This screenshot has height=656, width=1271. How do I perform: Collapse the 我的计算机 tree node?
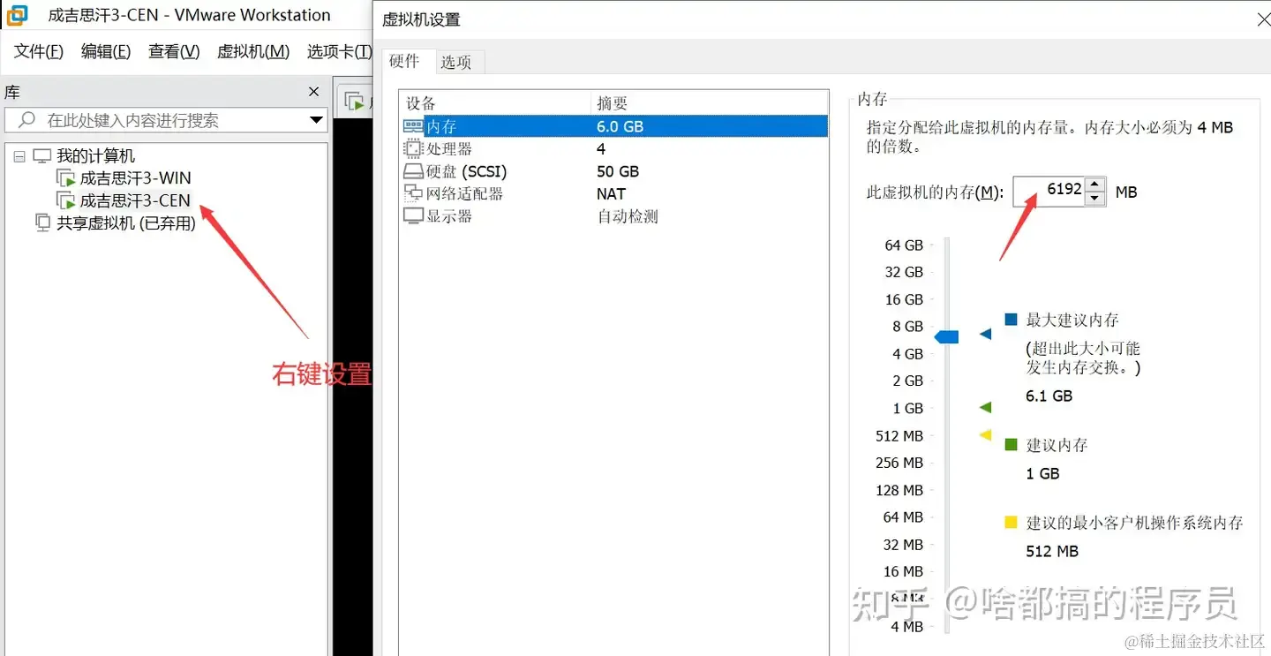tap(19, 156)
